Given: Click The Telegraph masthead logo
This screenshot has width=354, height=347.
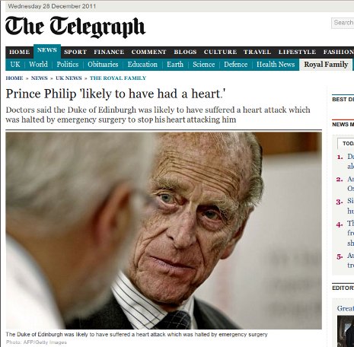Looking at the screenshot, I should [75, 27].
